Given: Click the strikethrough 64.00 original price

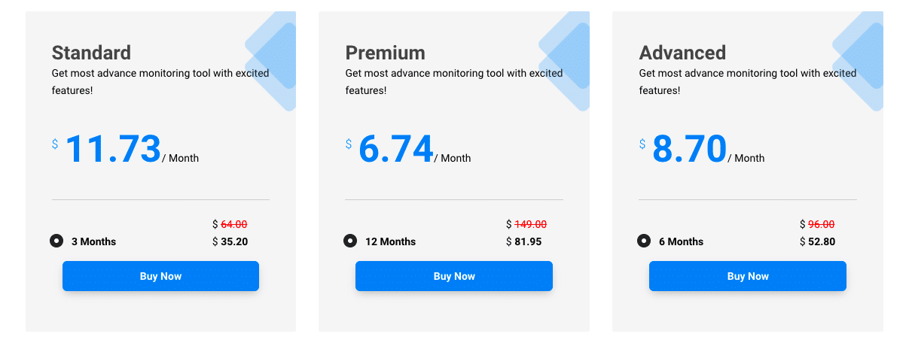Looking at the screenshot, I should coord(234,224).
